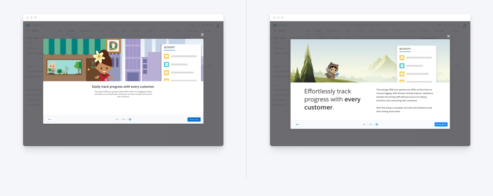Open the ACTIVITY tab in the 'Easily track' dialog
The height and width of the screenshot is (196, 493).
(x=169, y=48)
